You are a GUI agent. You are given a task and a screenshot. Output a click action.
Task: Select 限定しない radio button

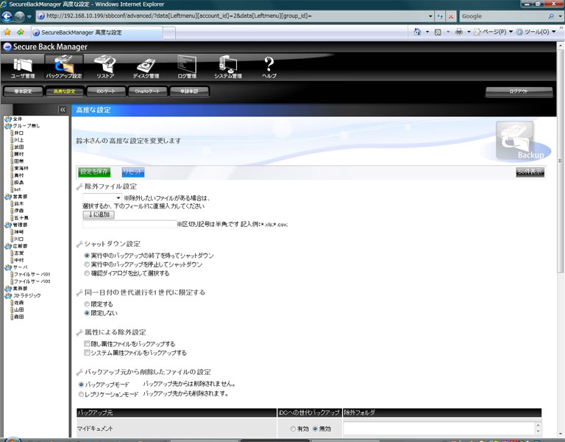87,313
